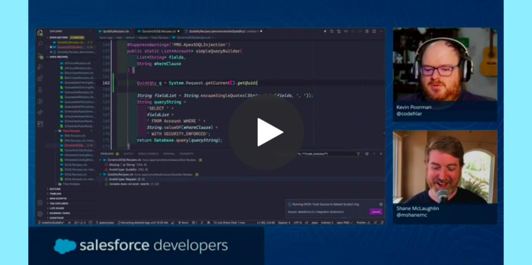Switch to DynamicSOQLRecipes.cls editor tab
The image size is (532, 265).
[158, 31]
